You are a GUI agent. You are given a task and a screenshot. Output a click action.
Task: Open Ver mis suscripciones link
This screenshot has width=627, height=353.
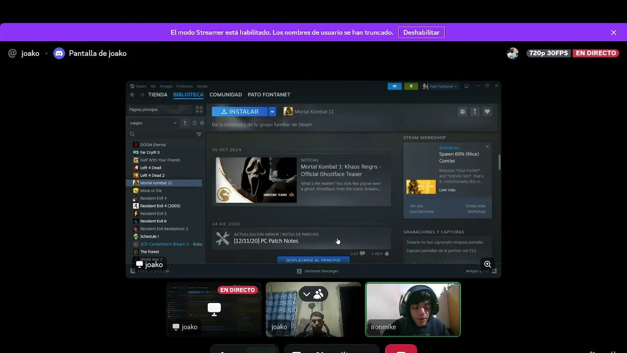point(422,209)
